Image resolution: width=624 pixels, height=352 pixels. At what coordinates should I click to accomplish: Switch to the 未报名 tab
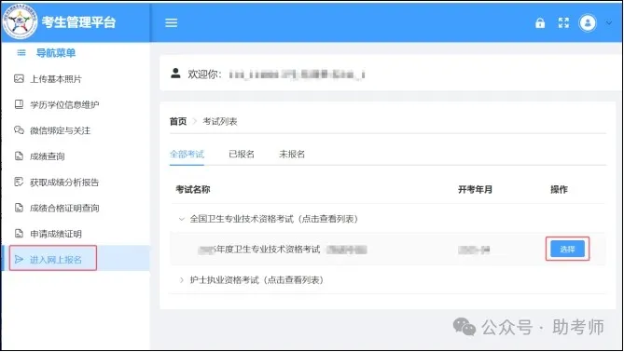tap(292, 155)
